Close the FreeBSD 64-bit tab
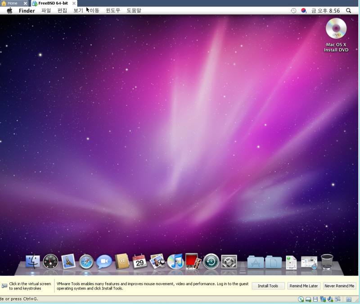 (x=74, y=3)
